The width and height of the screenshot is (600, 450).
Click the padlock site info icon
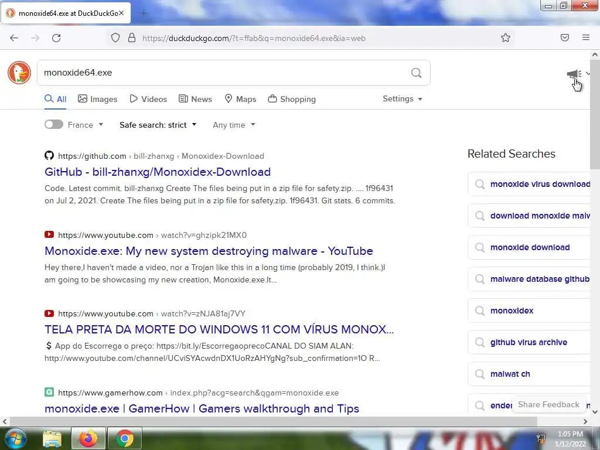click(x=132, y=38)
